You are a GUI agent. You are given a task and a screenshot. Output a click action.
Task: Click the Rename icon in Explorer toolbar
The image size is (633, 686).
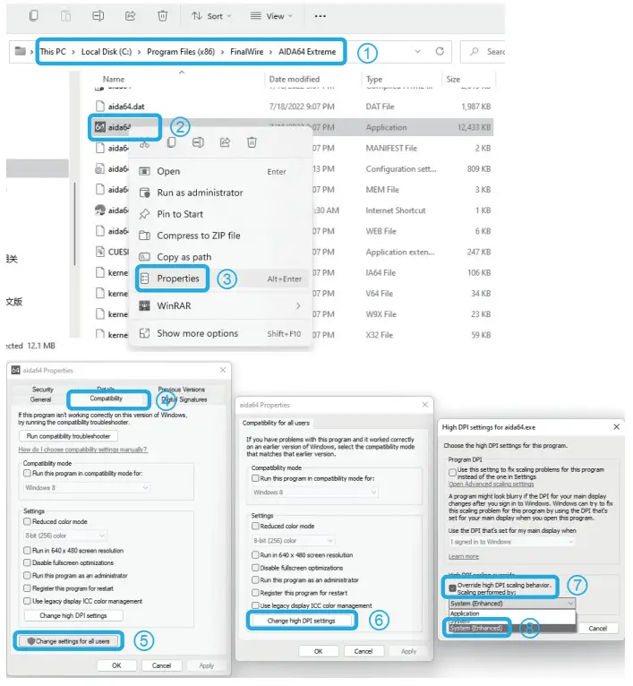98,16
